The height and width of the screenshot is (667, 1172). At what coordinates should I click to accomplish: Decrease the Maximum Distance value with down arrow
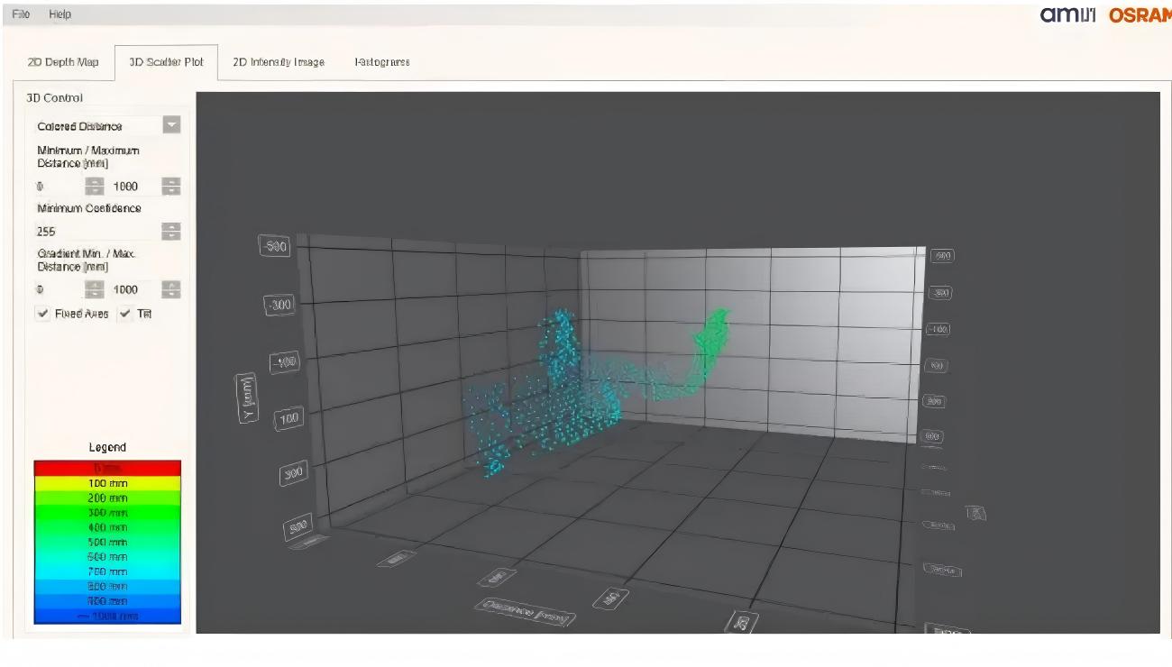click(x=171, y=190)
